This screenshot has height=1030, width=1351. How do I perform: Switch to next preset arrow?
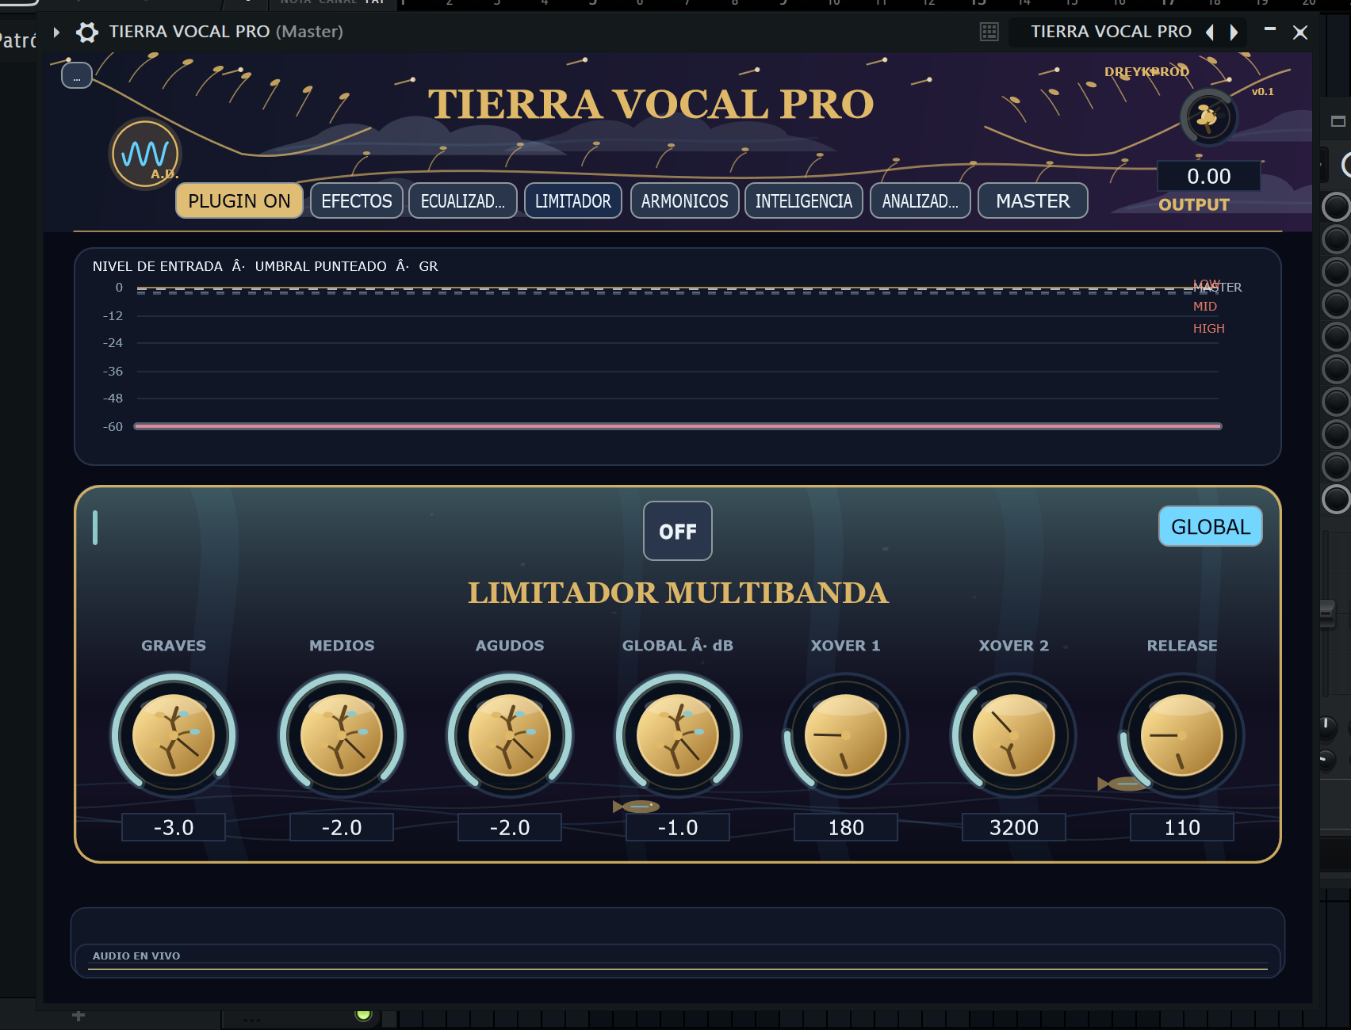click(x=1234, y=32)
